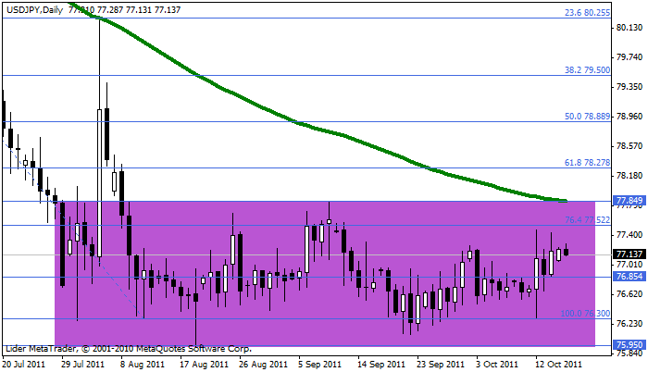This screenshot has width=648, height=372.
Task: Select the 76.4 77.522 Fibonacci label
Action: pyautogui.click(x=587, y=220)
